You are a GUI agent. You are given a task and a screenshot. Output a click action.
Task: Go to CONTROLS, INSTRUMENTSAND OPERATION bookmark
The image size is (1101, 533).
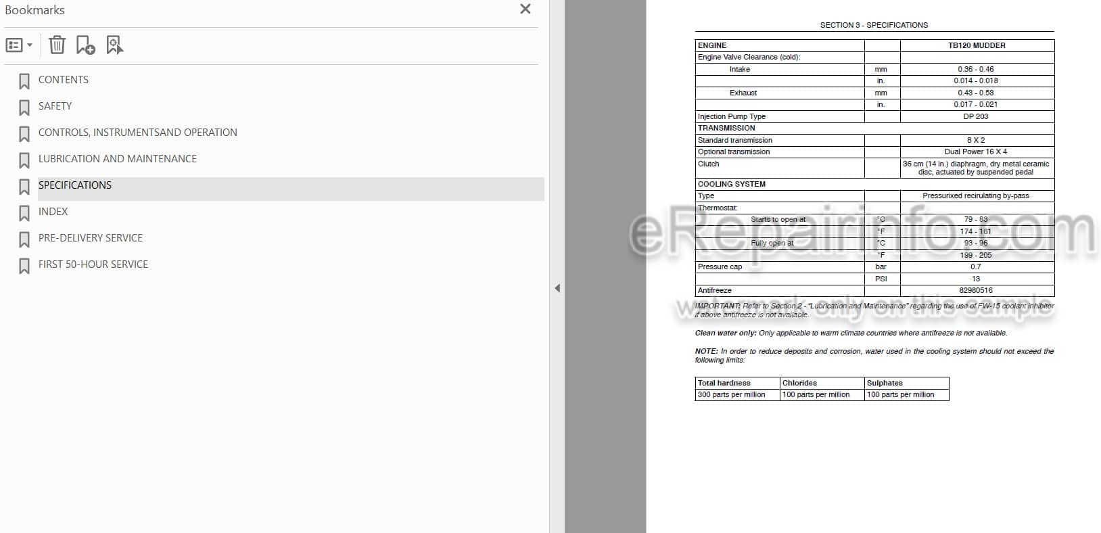138,133
